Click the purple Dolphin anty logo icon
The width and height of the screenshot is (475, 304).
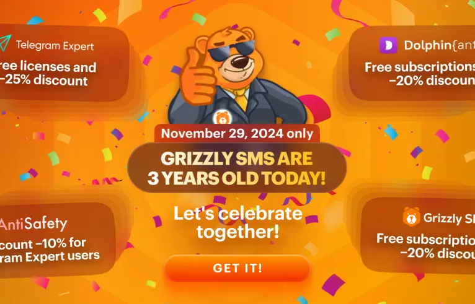(388, 45)
